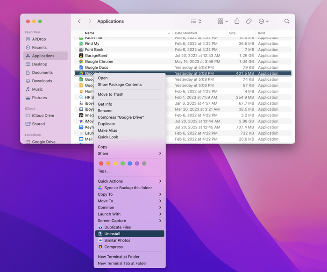Click the GarageBand app icon
The image size is (327, 272).
pos(81,56)
